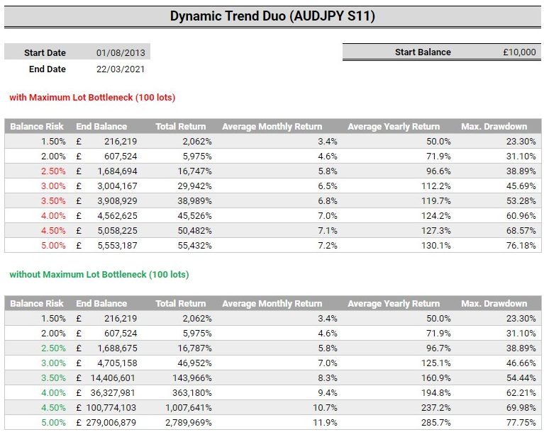This screenshot has height=432, width=544.
Task: Click End Balance 14,406,601 cell
Action: tap(113, 378)
